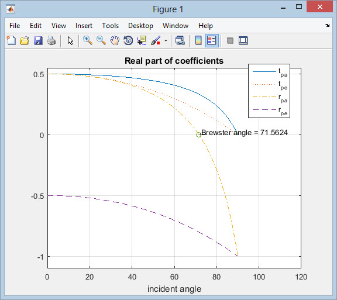Toggle the Edit Plot arrow pointer

(70, 40)
